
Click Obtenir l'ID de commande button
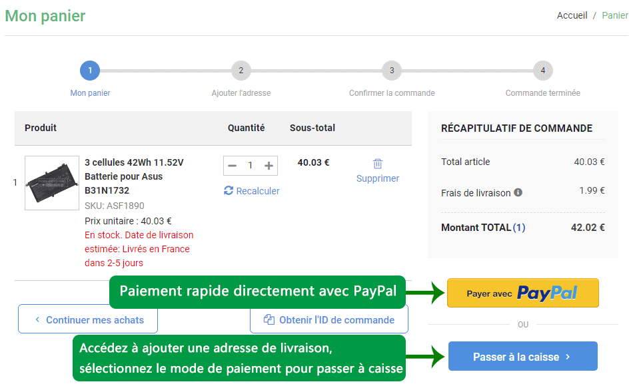tap(329, 319)
